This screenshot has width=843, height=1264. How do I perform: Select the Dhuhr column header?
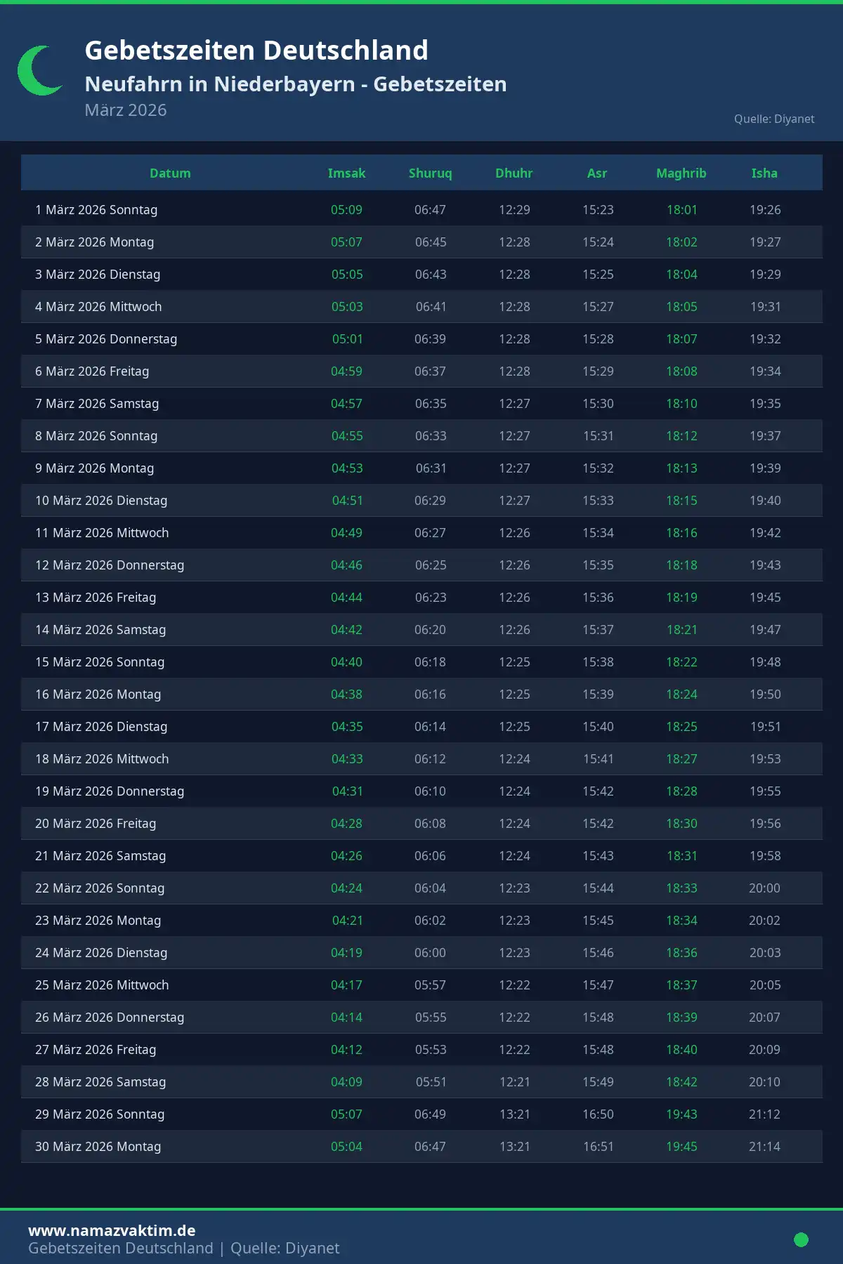514,173
